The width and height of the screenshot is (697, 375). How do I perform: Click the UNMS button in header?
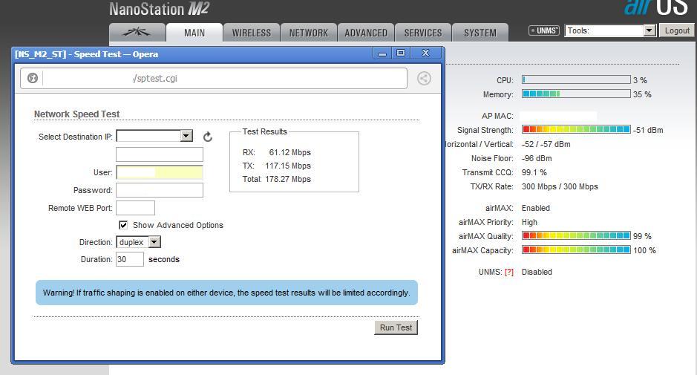[544, 30]
